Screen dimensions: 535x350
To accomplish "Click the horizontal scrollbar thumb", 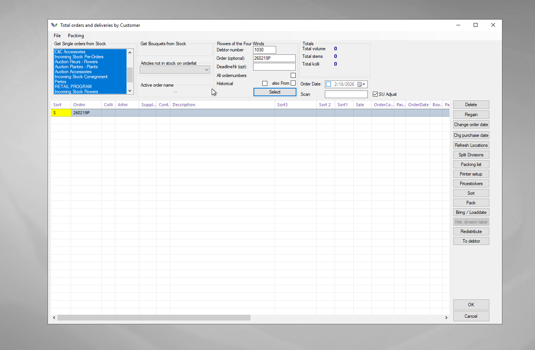I will click(153, 317).
